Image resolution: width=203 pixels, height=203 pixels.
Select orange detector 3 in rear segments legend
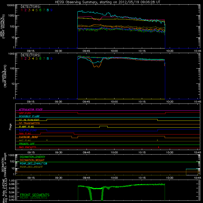(x=29, y=59)
